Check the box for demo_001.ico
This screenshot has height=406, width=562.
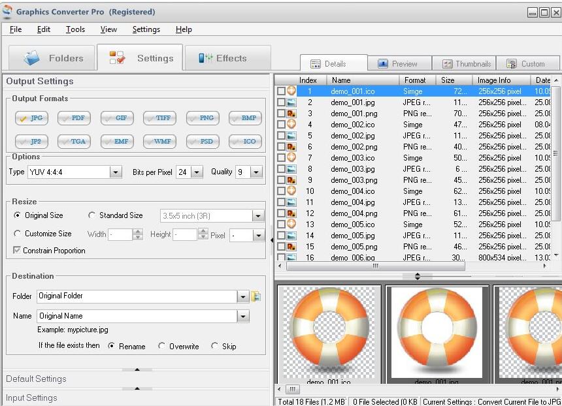282,91
